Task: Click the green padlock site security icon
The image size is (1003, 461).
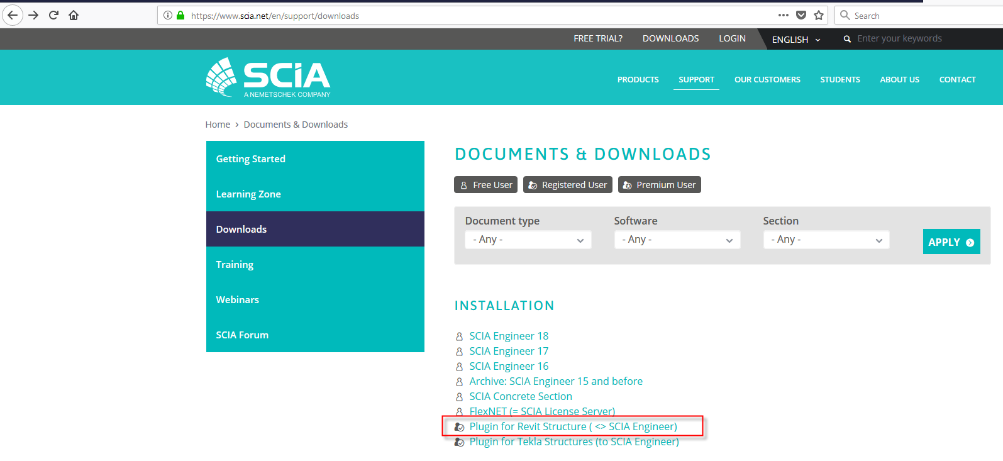Action: click(x=181, y=16)
